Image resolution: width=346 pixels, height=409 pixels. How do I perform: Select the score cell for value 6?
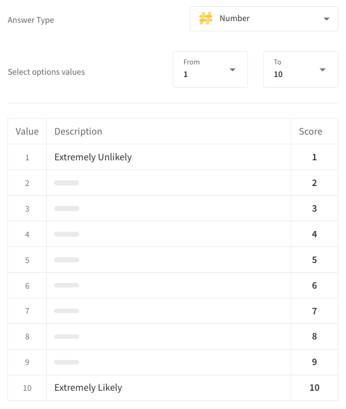[x=315, y=285]
